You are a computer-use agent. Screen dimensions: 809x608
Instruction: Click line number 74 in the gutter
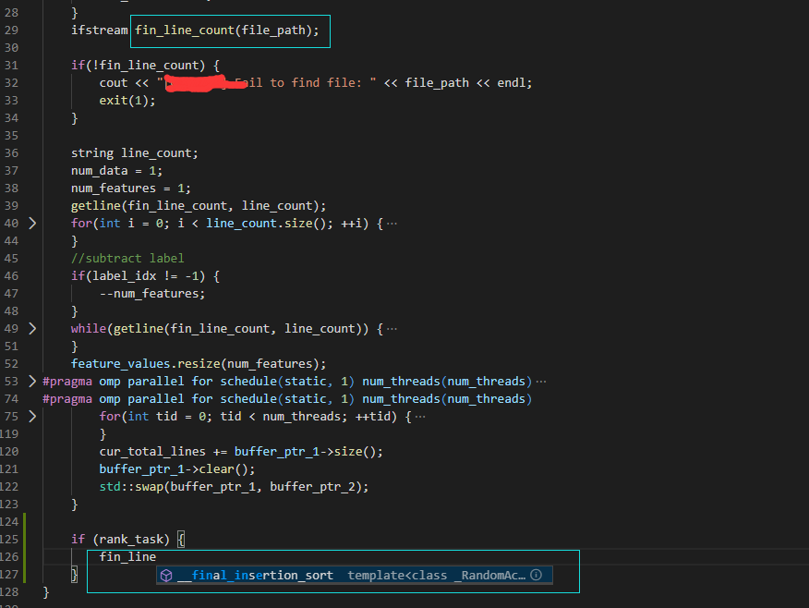pyautogui.click(x=11, y=398)
